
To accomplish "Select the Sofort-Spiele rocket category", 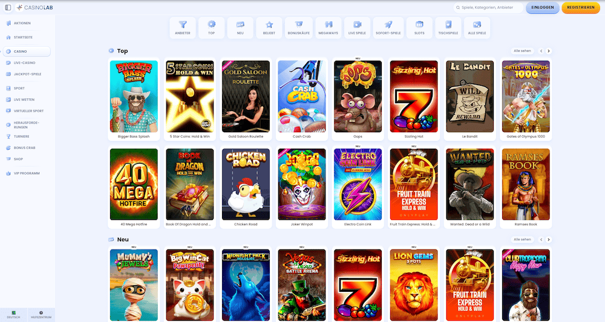I will click(388, 28).
